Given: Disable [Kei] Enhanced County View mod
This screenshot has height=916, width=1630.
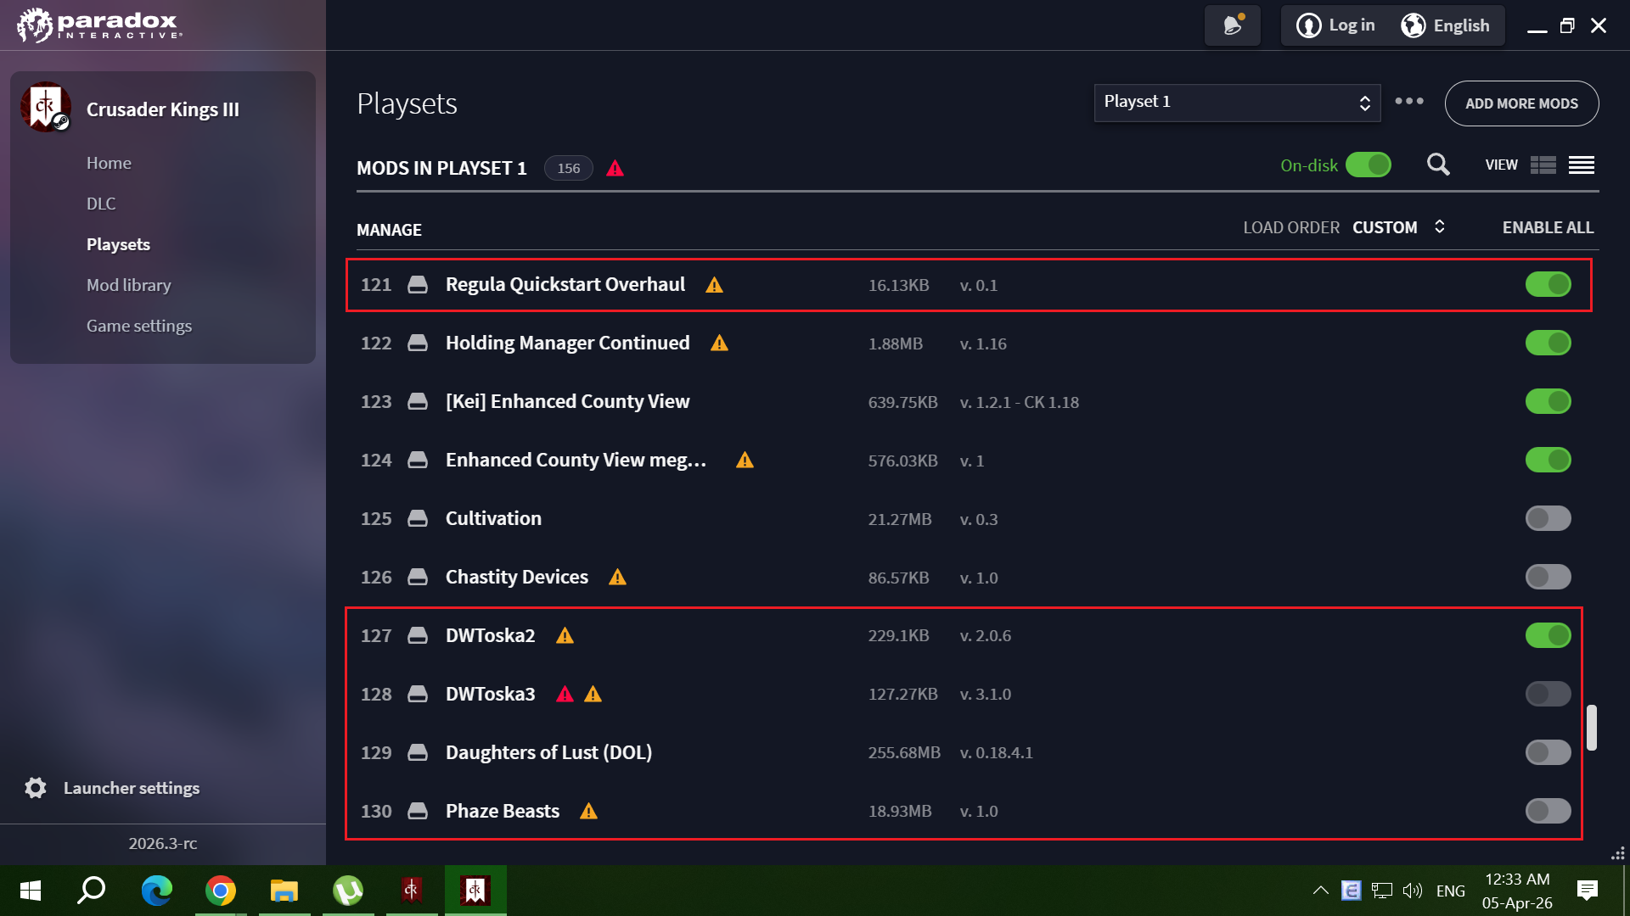Looking at the screenshot, I should [1548, 402].
